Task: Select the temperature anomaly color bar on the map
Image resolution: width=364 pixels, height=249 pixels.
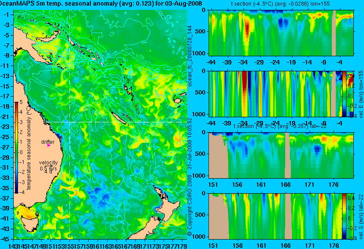Action: (x=16, y=148)
